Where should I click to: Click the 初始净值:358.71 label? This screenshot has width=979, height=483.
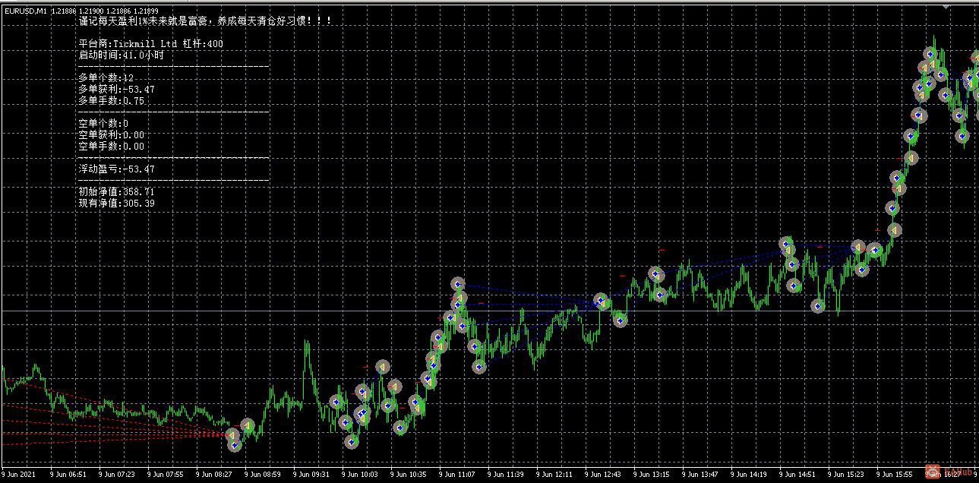[116, 192]
